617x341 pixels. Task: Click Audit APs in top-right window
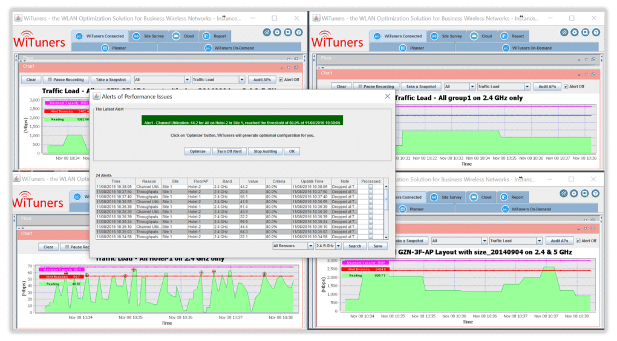coord(547,86)
